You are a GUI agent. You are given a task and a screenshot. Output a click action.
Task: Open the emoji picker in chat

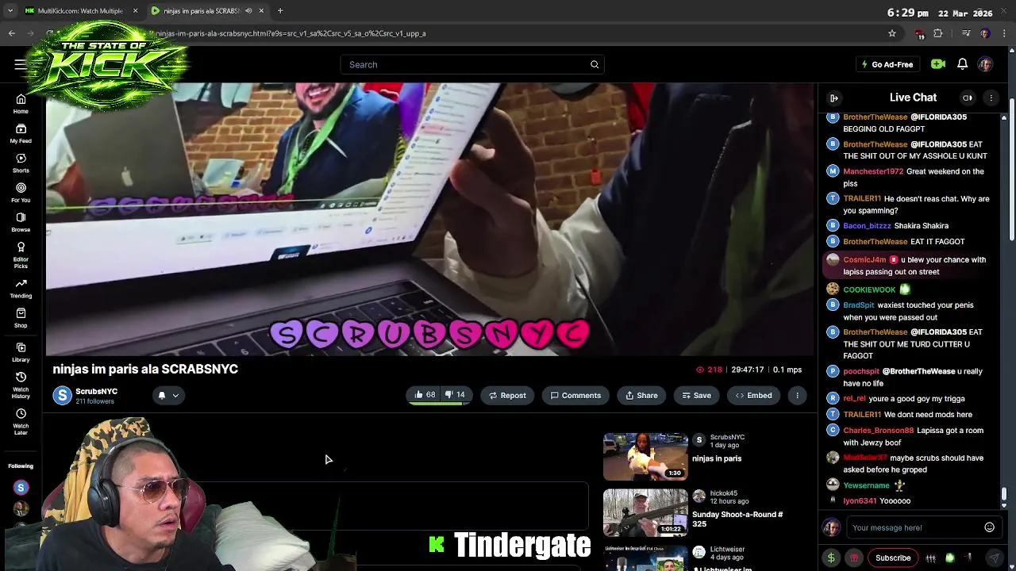(989, 527)
